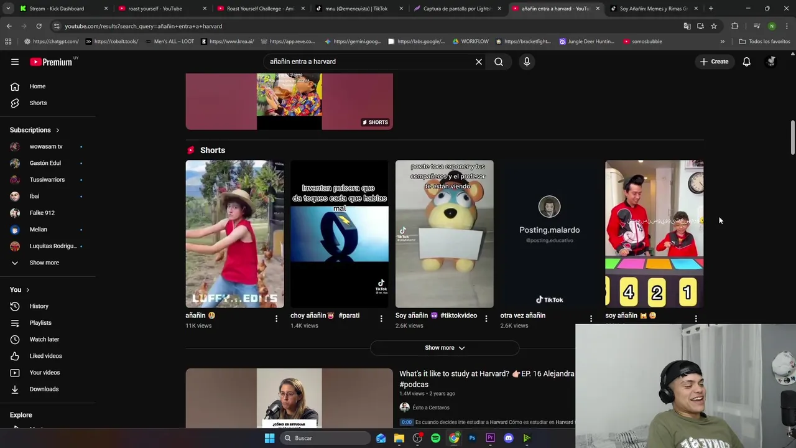
Task: Bookmark this page with star icon
Action: (714, 26)
